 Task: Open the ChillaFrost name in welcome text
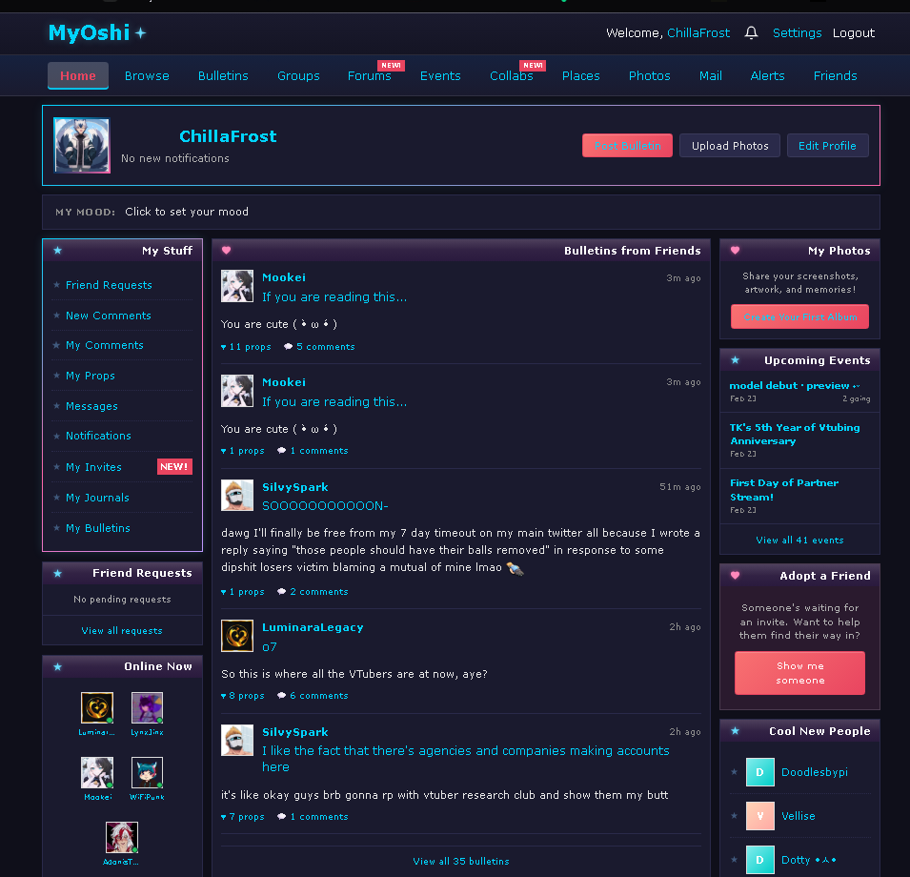tap(698, 33)
